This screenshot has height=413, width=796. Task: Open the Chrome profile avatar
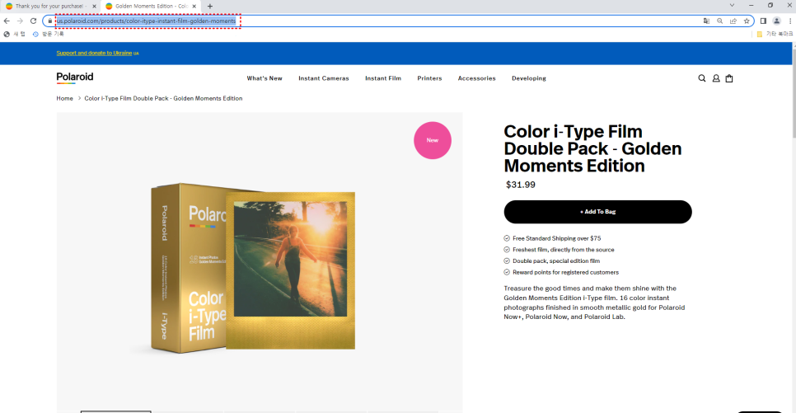(776, 21)
